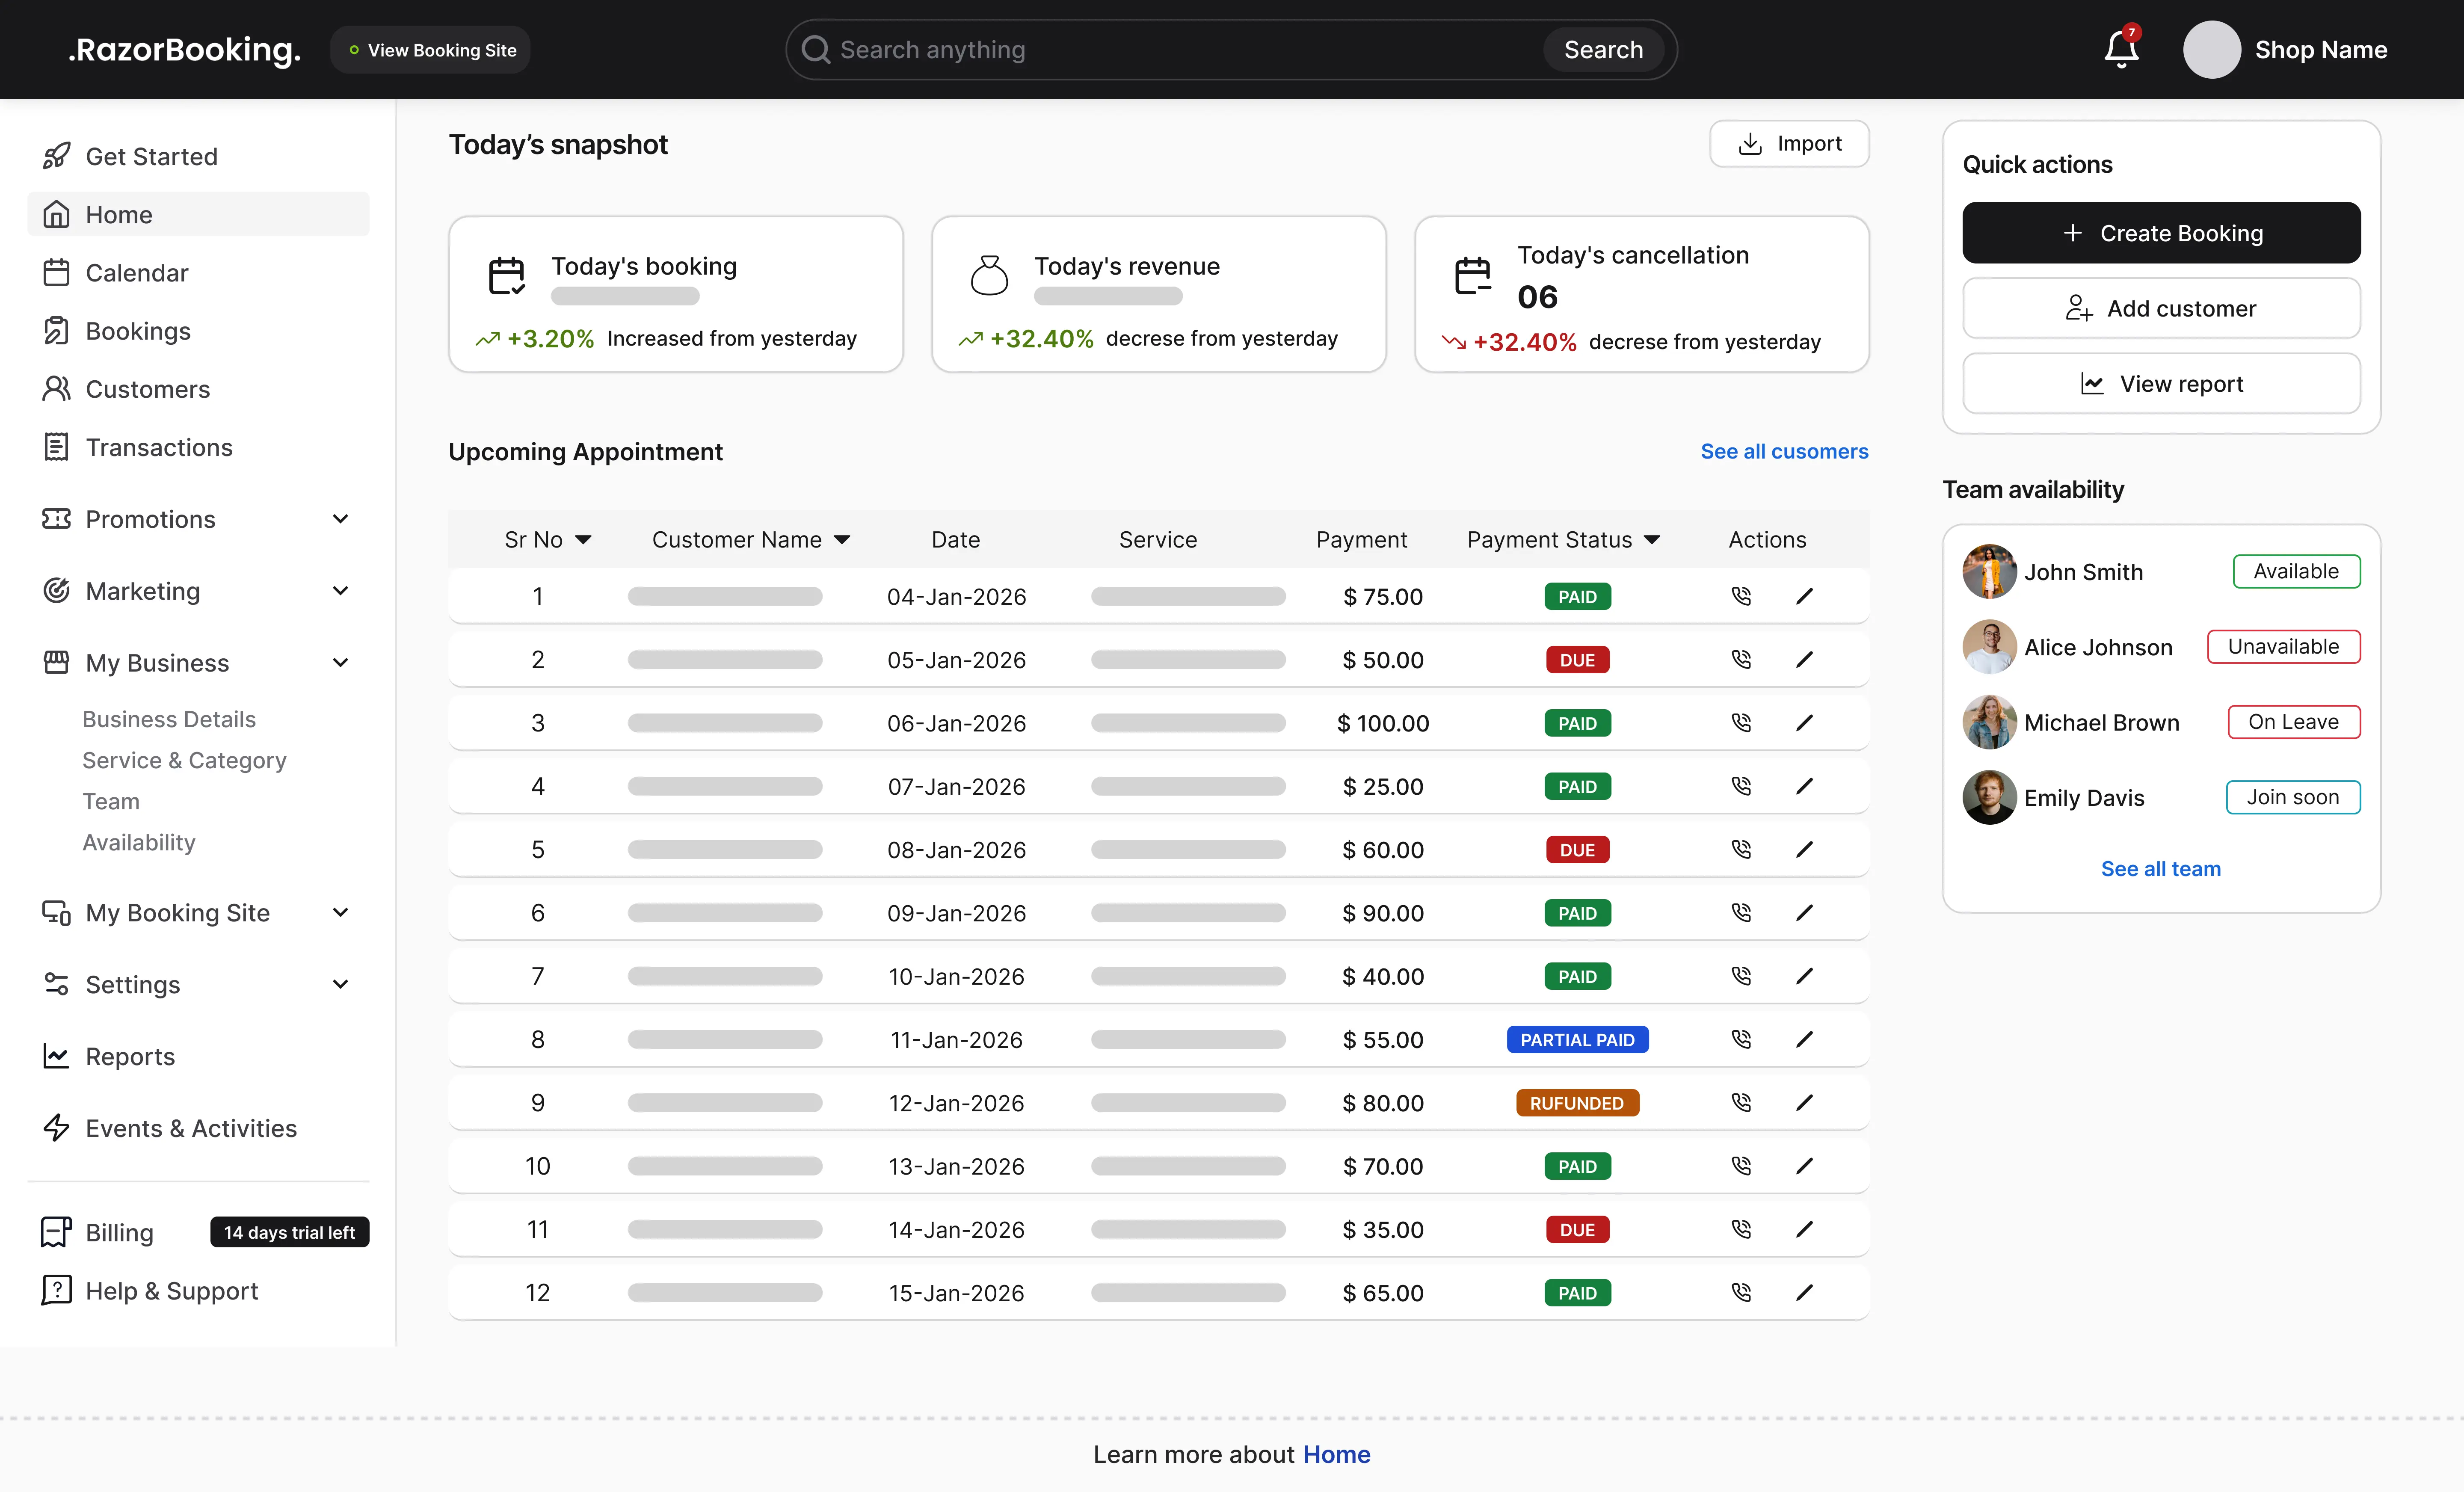Edit the $ 25.00 appointment row
Image resolution: width=2464 pixels, height=1492 pixels.
pos(1804,786)
